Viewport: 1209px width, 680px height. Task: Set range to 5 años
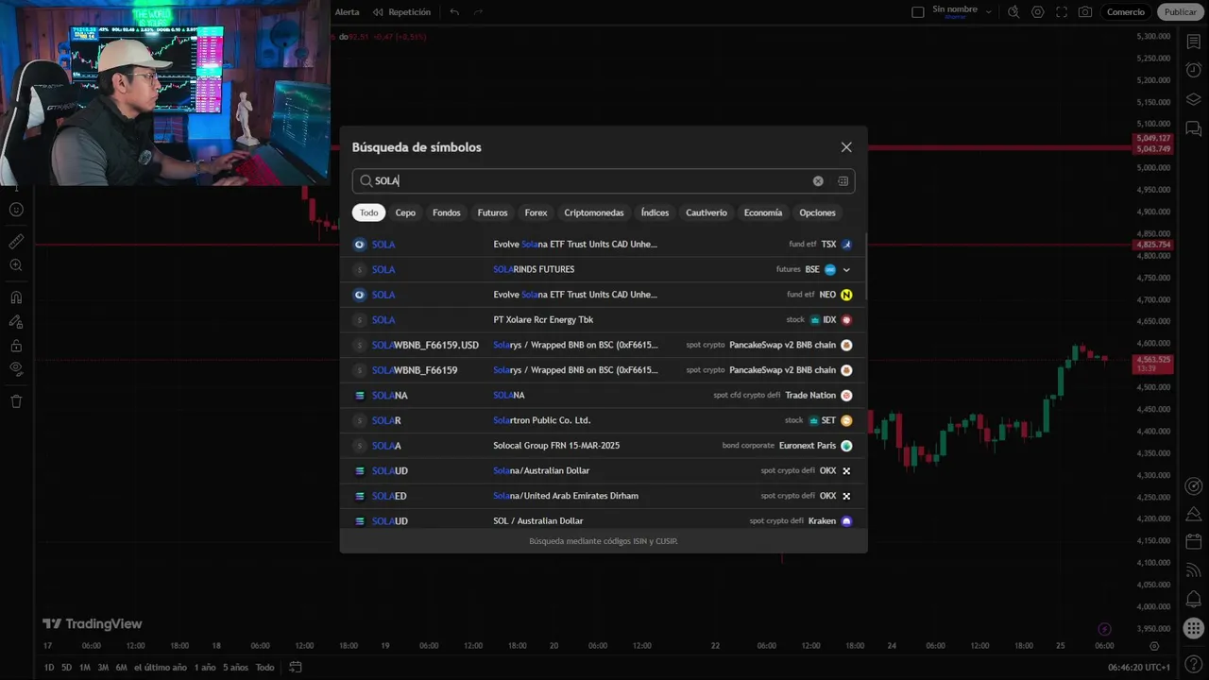point(235,668)
